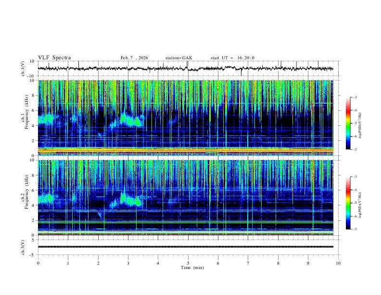This screenshot has height=295, width=381.
Task: Click the bright 1 kHz band in ch.1 spectrogram
Action: pos(185,149)
